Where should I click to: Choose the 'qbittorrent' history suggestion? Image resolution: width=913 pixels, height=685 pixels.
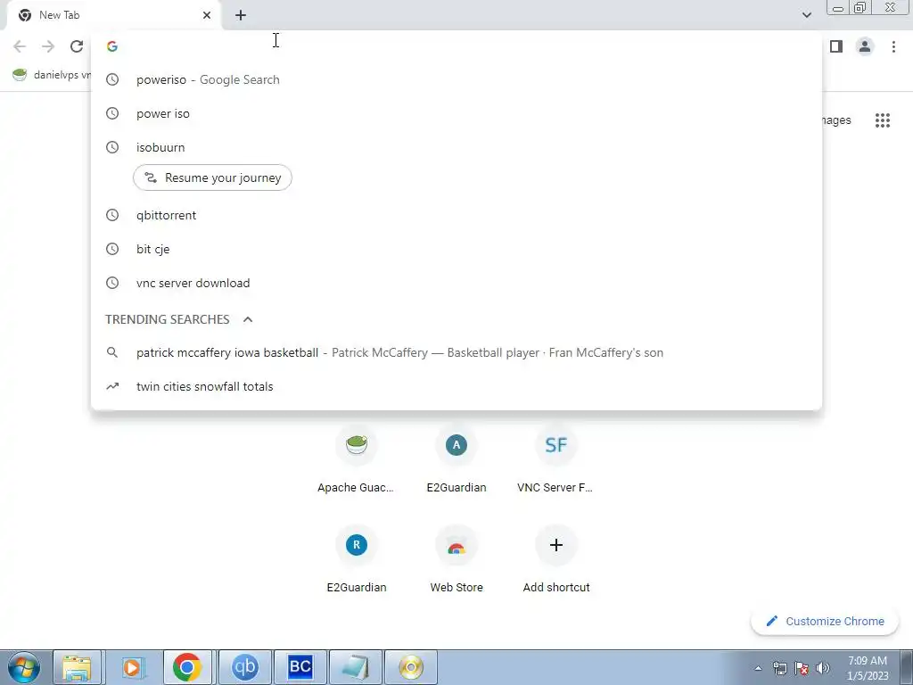(x=456, y=216)
